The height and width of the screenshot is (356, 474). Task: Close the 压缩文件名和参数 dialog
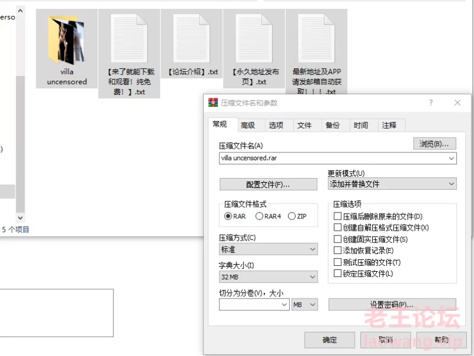pos(457,103)
